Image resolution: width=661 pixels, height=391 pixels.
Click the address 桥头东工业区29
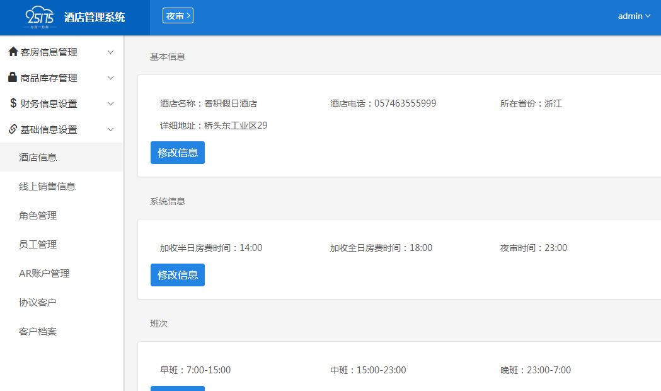(236, 125)
